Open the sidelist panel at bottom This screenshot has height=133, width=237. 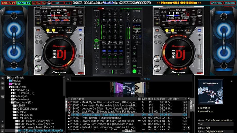pos(128,131)
